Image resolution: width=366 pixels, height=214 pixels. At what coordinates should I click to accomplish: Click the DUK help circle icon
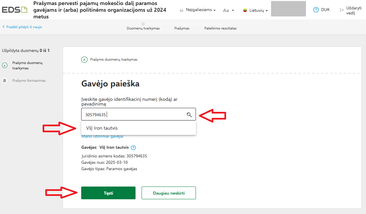click(x=316, y=10)
